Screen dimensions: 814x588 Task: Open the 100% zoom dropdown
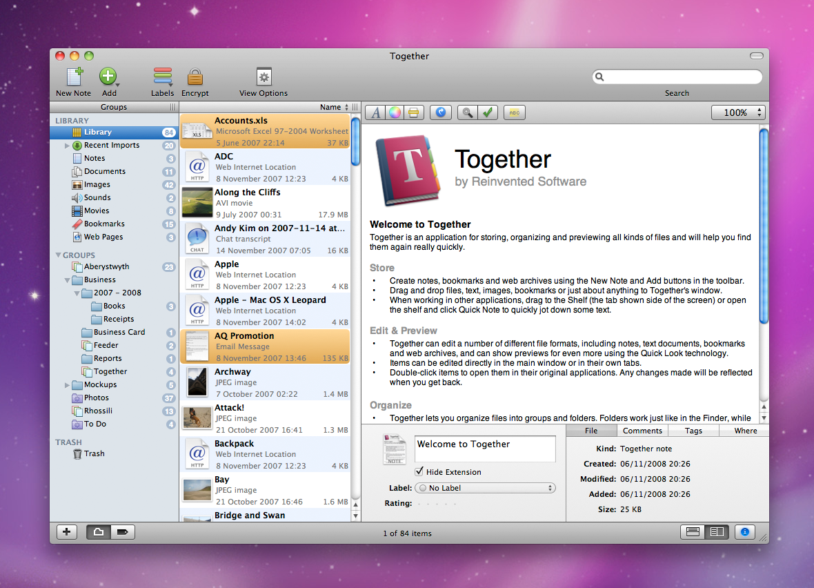coord(738,112)
